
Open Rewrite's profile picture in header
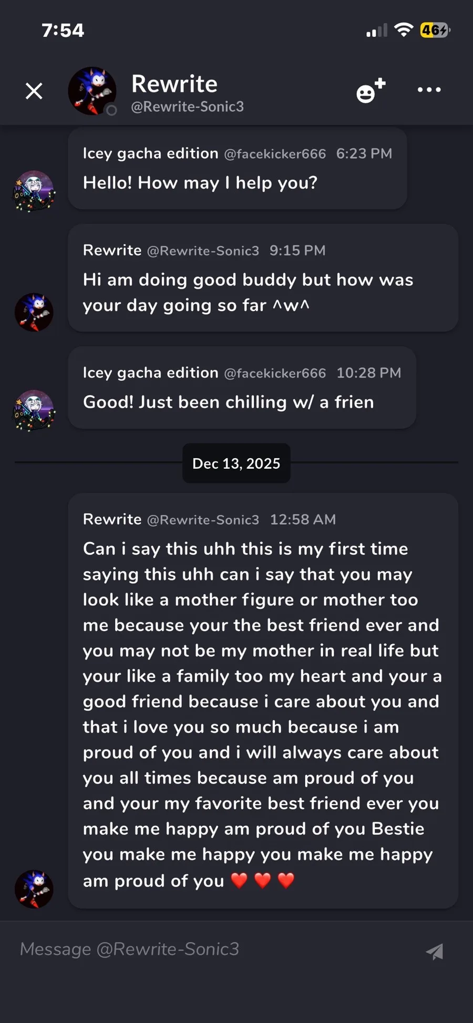pyautogui.click(x=92, y=91)
